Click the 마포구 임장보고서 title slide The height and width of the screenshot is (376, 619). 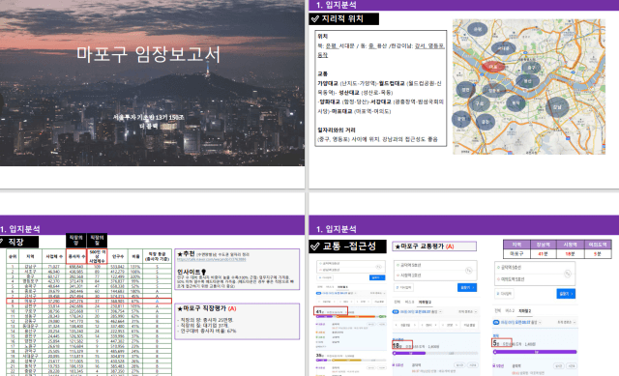[x=152, y=83]
